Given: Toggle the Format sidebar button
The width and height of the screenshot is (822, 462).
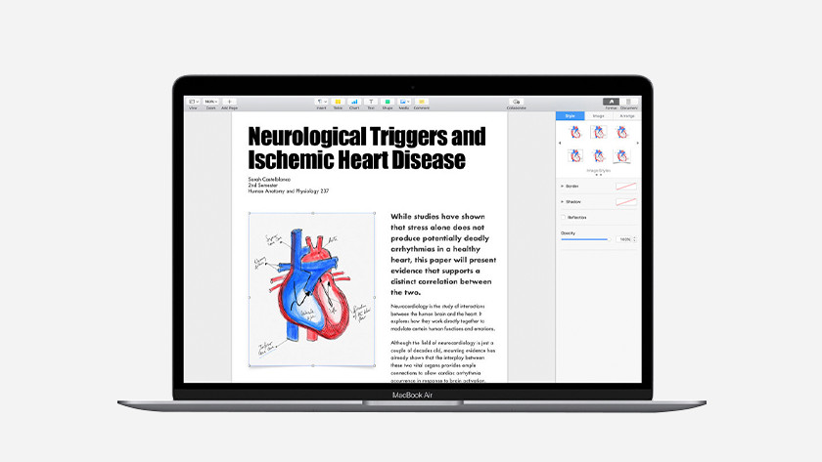Looking at the screenshot, I should tap(611, 102).
